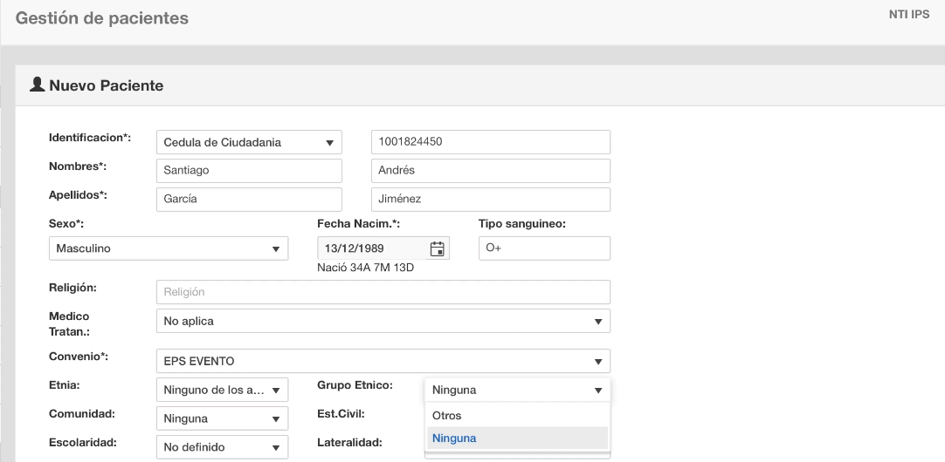The width and height of the screenshot is (945, 462).
Task: Expand the Convenio EPS EVENTO dropdown
Action: 382,361
